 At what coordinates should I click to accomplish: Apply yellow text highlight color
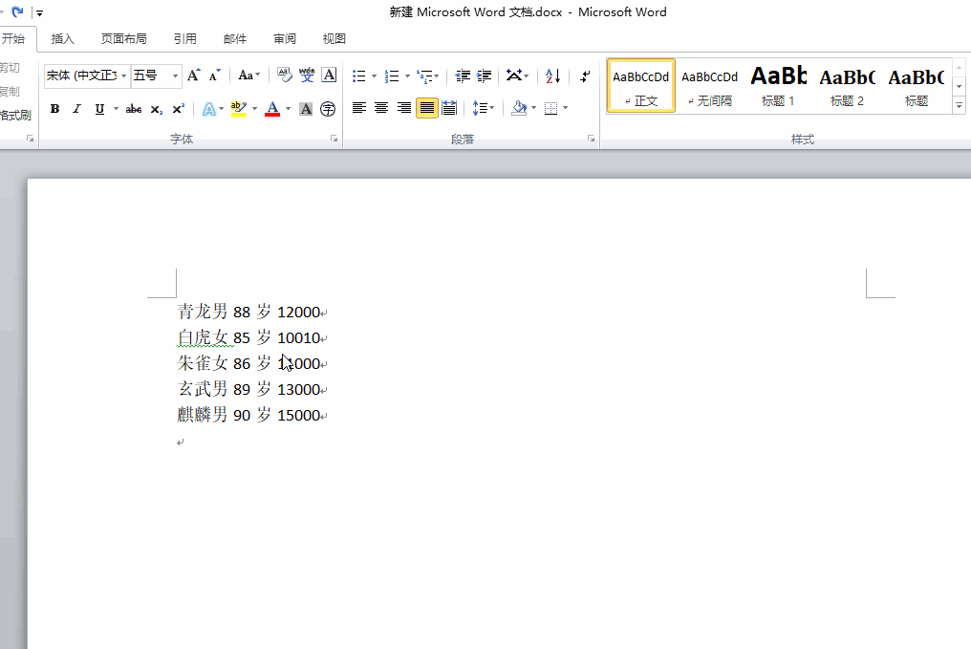click(236, 108)
